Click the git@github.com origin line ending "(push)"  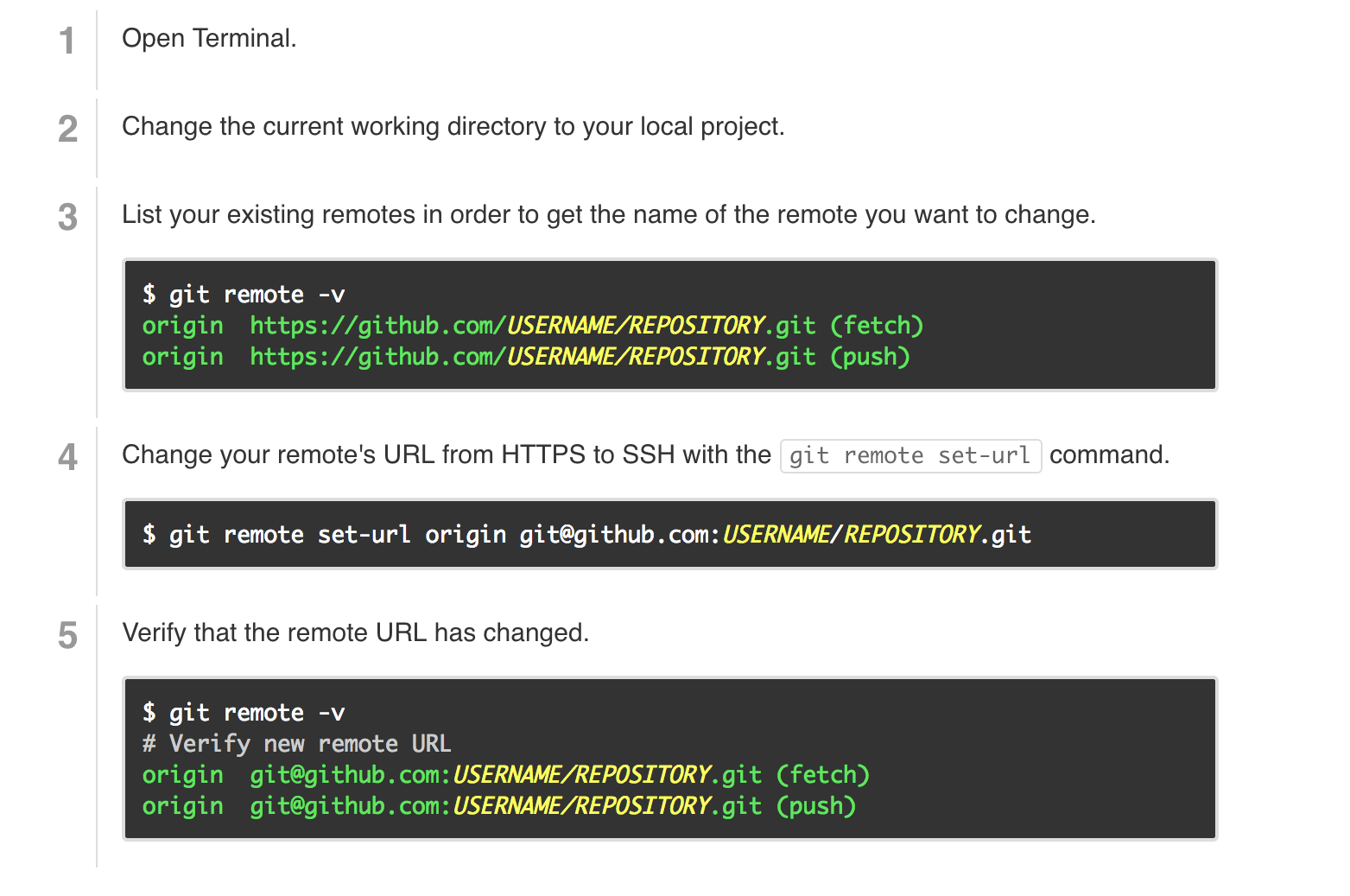[499, 806]
